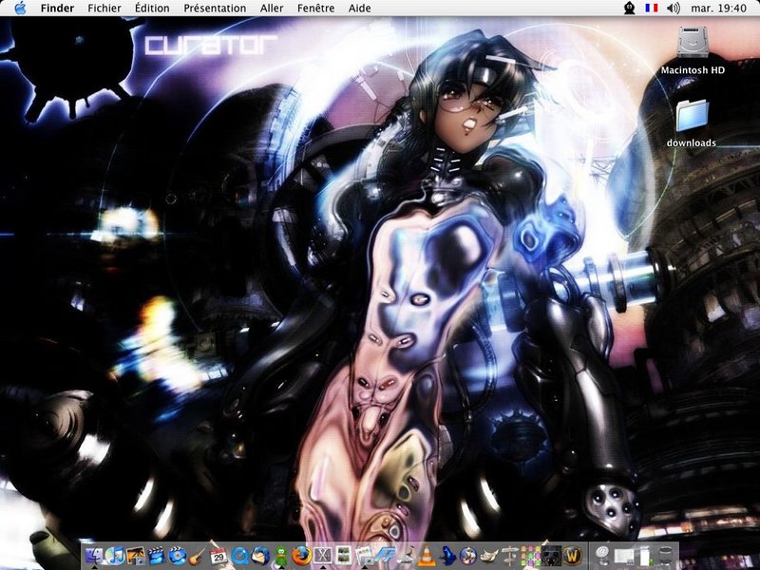This screenshot has height=570, width=760.
Task: Launch GIMP Wilber icon in Dock
Action: coord(489,556)
